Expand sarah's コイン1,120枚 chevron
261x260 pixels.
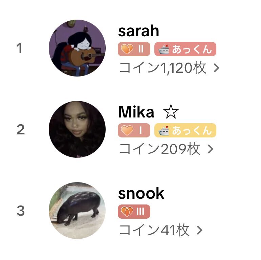[216, 68]
